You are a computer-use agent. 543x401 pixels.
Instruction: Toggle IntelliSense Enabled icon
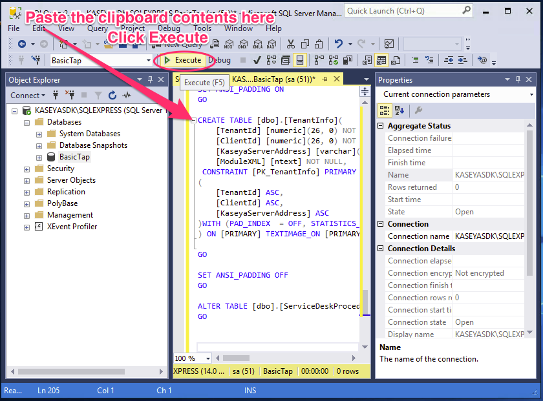pyautogui.click(x=300, y=61)
